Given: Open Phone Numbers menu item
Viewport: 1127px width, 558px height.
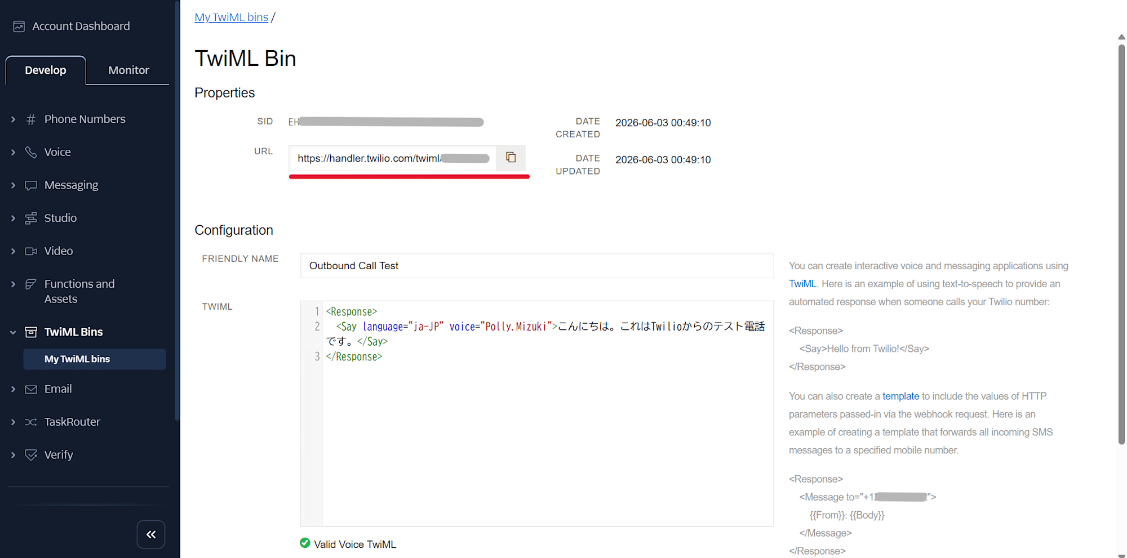Looking at the screenshot, I should click(x=85, y=119).
